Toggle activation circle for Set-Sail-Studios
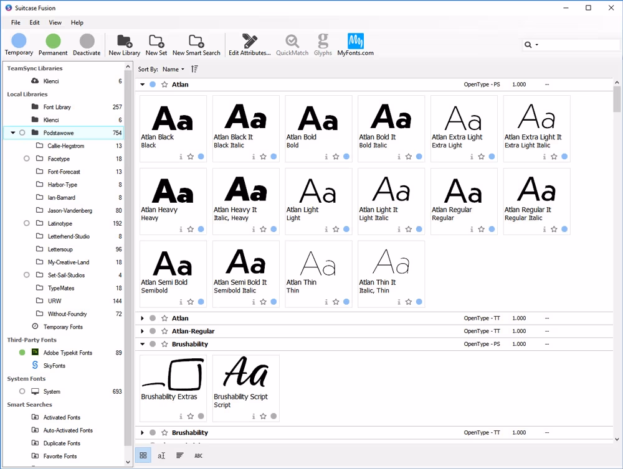 coord(27,275)
